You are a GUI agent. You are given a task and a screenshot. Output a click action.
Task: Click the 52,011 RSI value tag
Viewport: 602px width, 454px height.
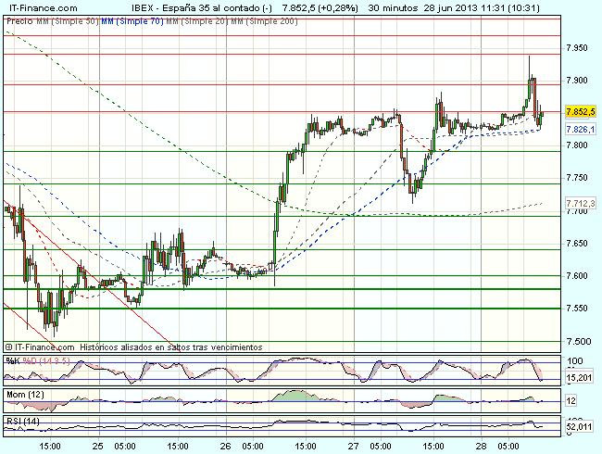point(579,426)
